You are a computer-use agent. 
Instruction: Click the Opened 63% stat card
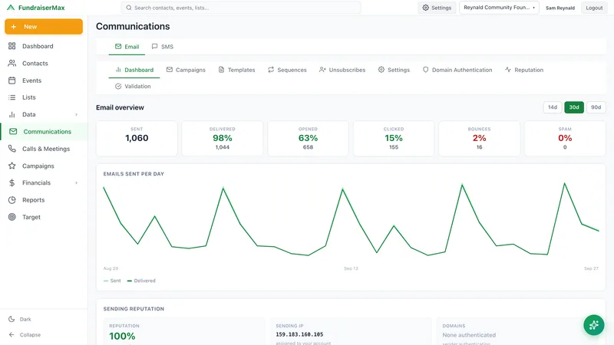coord(308,139)
